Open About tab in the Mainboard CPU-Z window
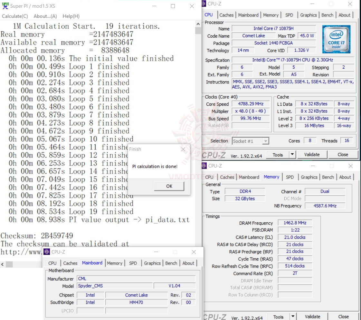 pyautogui.click(x=188, y=263)
